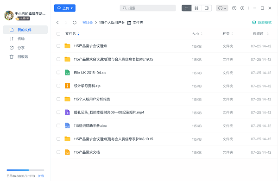Image resolution: width=278 pixels, height=181 pixels.
Task: Open the 上传 upload dropdown
Action: click(x=65, y=8)
